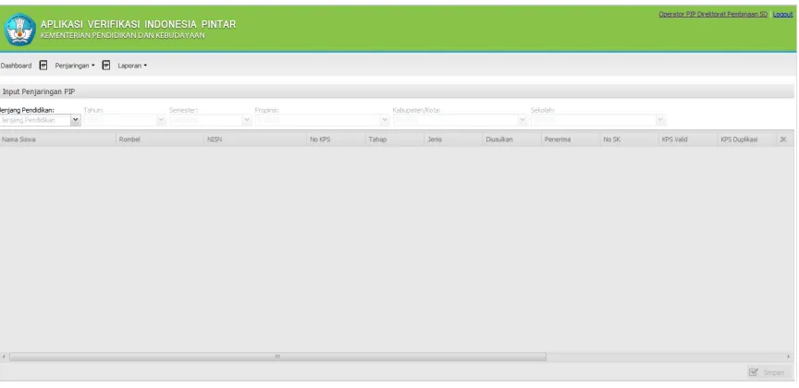This screenshot has width=799, height=388.
Task: Expand the Kabupaten/Kota dropdown
Action: point(522,120)
